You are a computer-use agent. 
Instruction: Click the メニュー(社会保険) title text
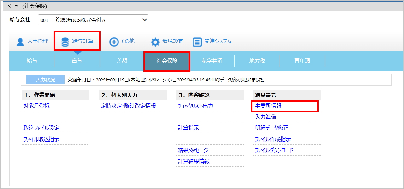tap(27, 6)
